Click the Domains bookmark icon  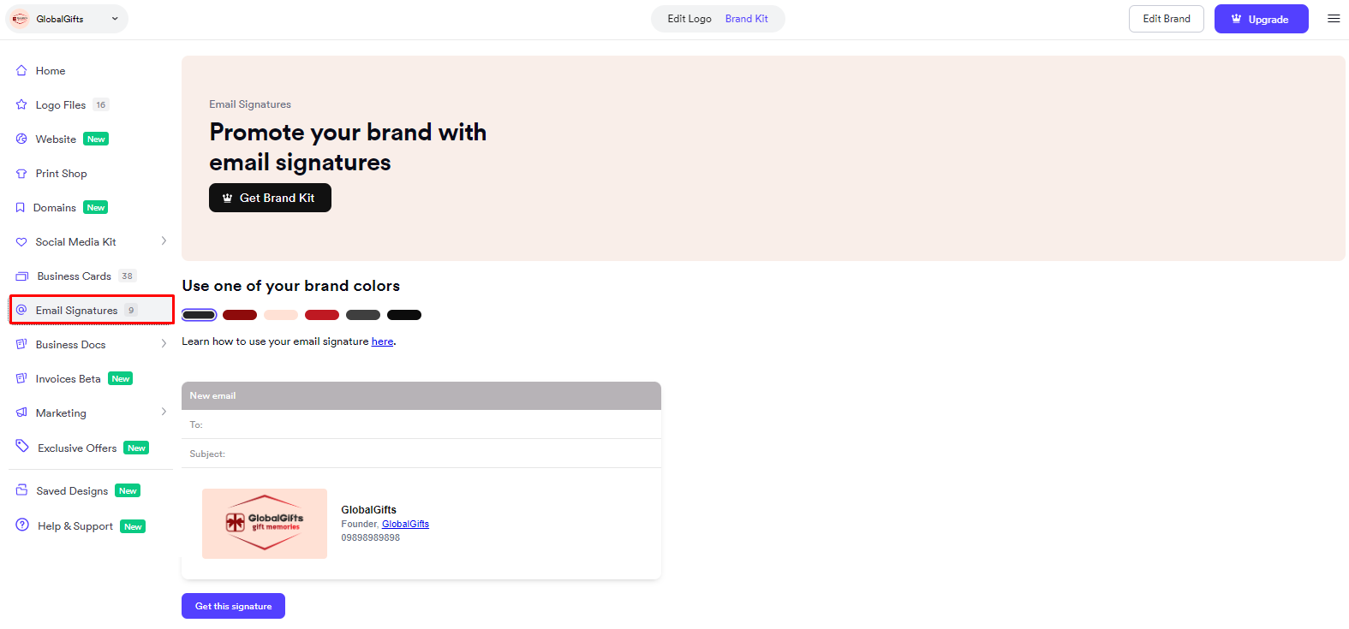click(x=21, y=208)
